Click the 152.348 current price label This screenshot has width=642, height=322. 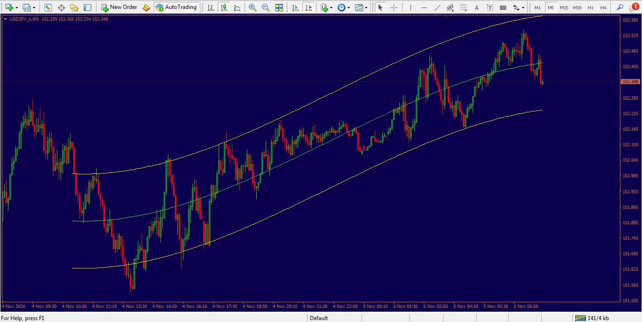tap(630, 82)
